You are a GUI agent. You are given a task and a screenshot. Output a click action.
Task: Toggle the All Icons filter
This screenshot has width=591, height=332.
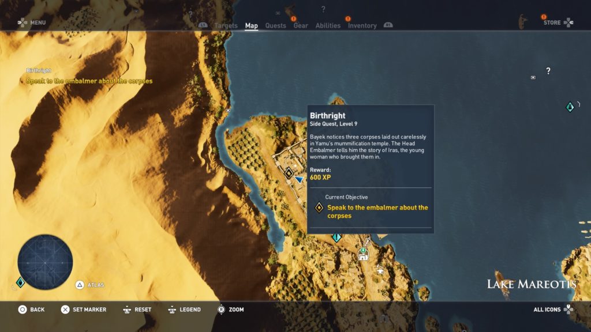pos(553,310)
